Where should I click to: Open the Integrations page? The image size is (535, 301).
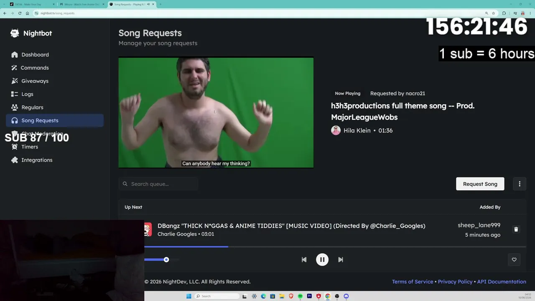click(x=55, y=160)
